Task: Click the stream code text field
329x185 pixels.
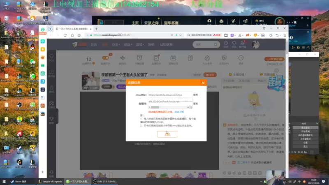Action: (170, 102)
